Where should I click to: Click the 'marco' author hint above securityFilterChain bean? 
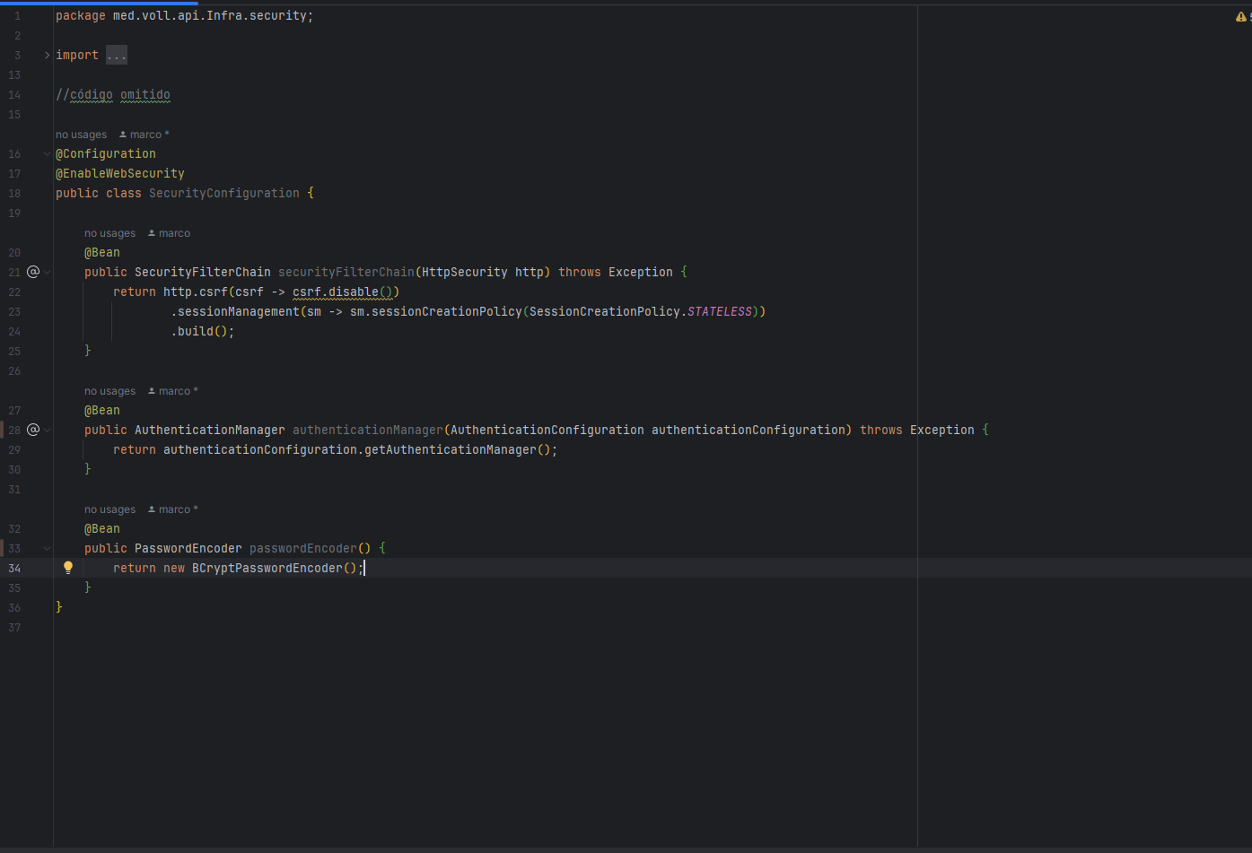tap(170, 233)
